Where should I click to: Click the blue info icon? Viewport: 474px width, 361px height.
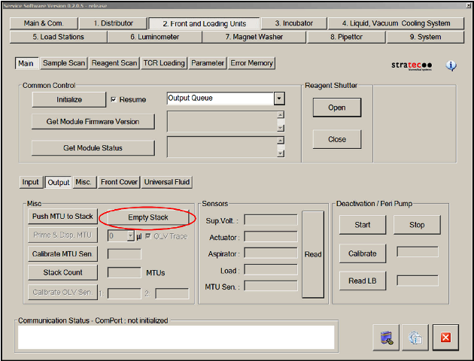[451, 65]
